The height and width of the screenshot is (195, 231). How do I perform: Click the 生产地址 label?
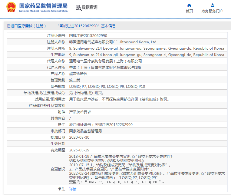(x=58, y=55)
